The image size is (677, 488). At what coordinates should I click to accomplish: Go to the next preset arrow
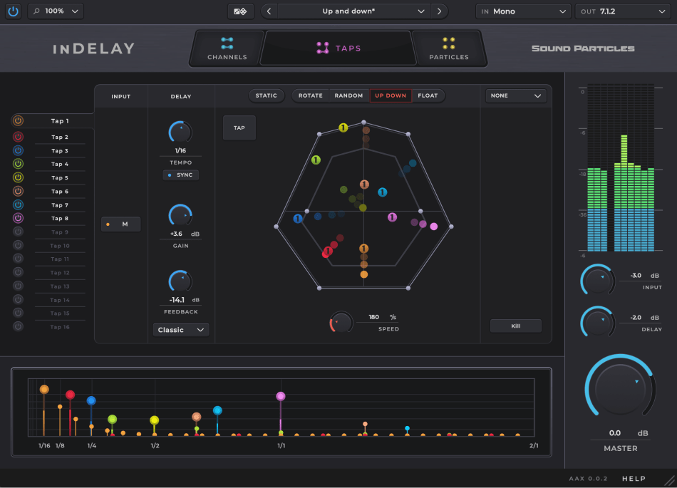[x=439, y=11]
